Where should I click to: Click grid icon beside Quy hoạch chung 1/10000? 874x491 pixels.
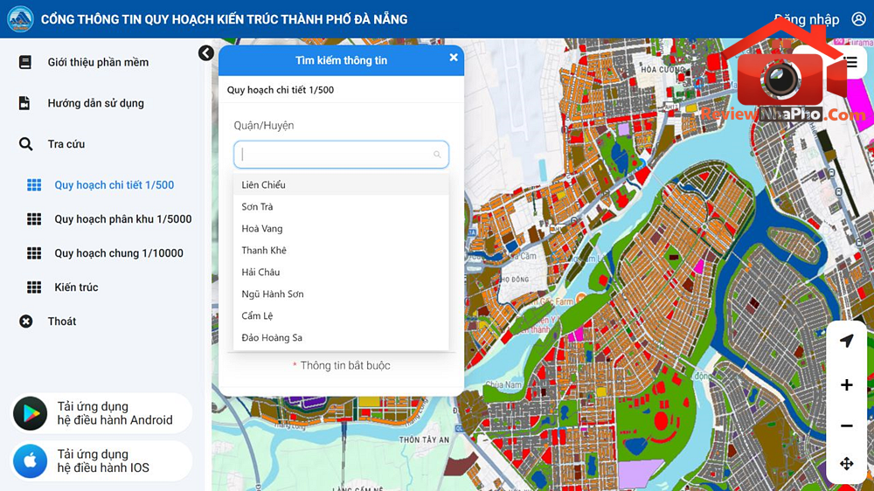[34, 253]
